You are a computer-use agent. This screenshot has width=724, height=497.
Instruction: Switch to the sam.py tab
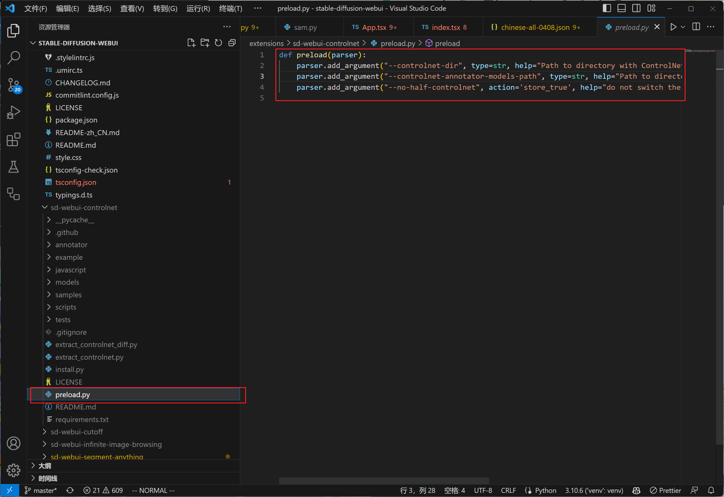click(x=305, y=27)
